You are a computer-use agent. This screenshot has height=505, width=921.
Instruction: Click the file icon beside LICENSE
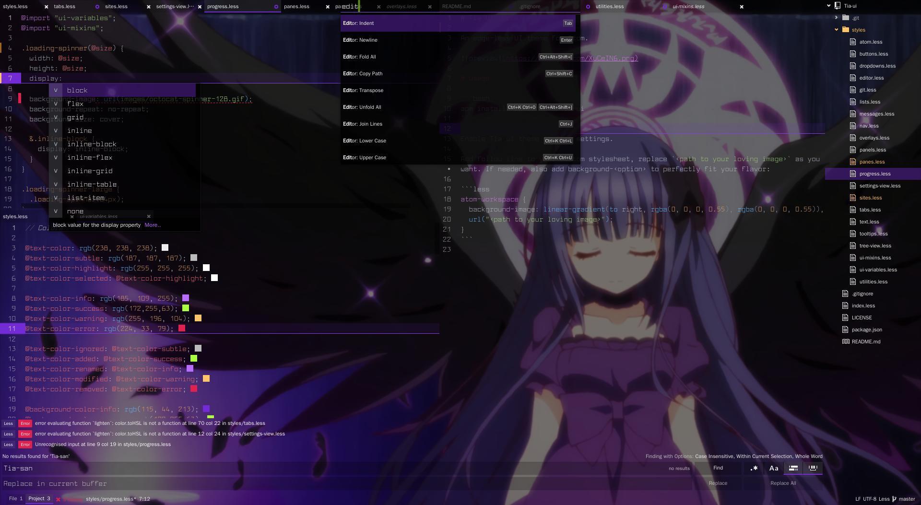[x=846, y=317]
